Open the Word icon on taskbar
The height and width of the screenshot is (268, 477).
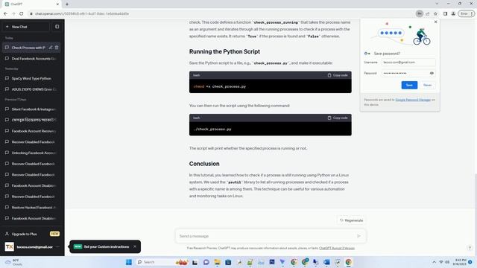pos(326,262)
